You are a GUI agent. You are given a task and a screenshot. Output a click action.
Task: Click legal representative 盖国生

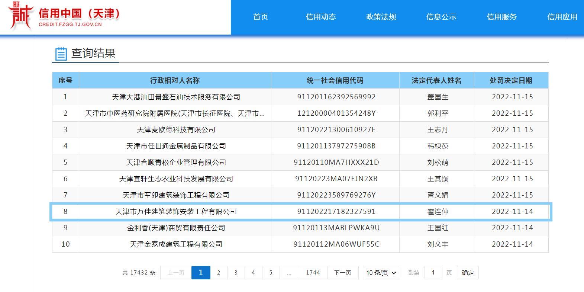(x=438, y=97)
